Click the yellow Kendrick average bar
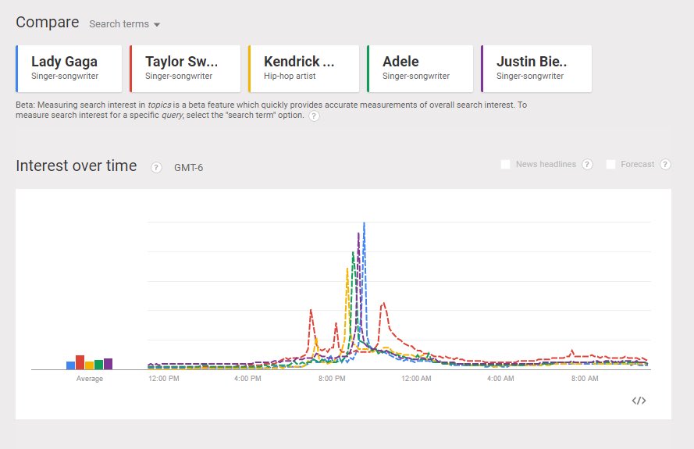Viewport: 694px width, 449px height. pos(90,365)
